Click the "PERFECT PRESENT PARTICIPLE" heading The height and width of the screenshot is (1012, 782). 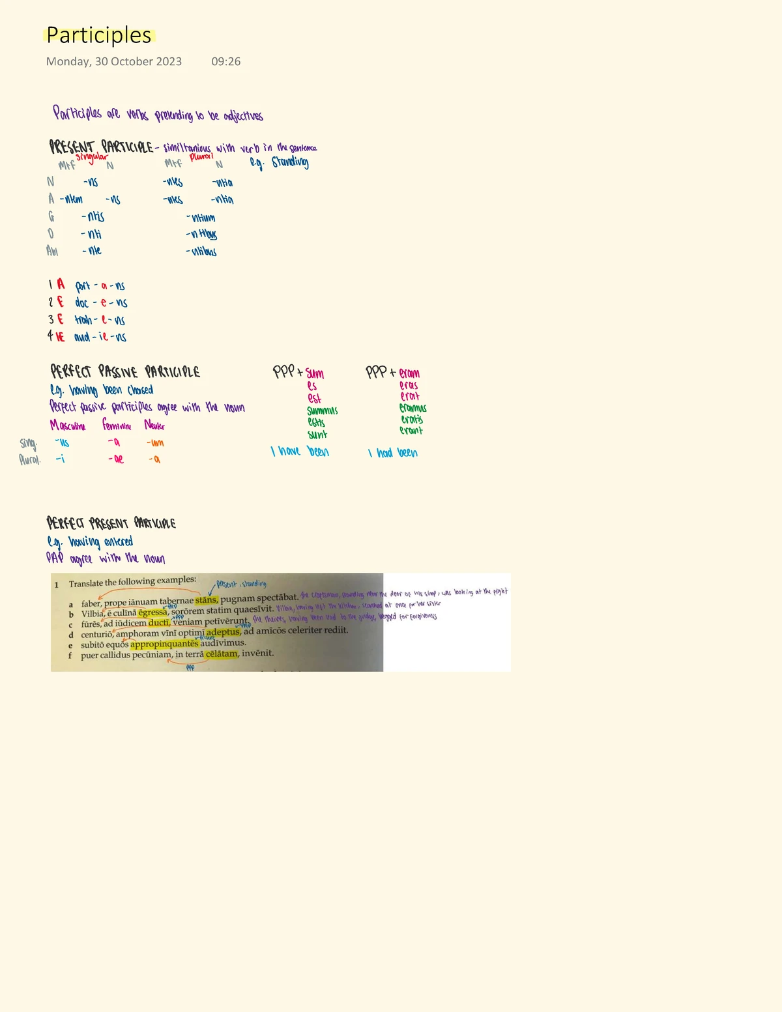pyautogui.click(x=111, y=523)
